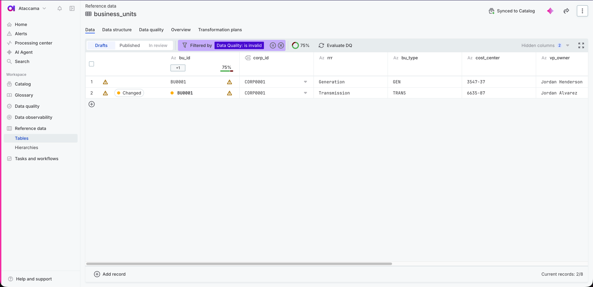Click the horizontal table scrollbar

239,264
